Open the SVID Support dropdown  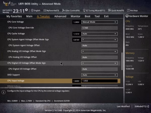click(x=99, y=75)
